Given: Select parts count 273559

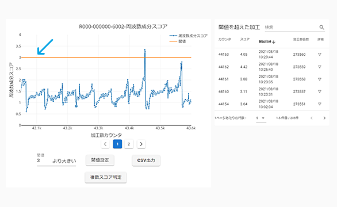Looking at the screenshot, I should point(299,67).
